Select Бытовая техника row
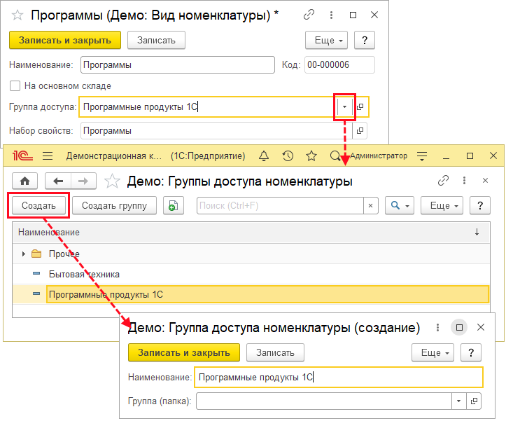Screen dimensions: 506x421 (x=251, y=275)
